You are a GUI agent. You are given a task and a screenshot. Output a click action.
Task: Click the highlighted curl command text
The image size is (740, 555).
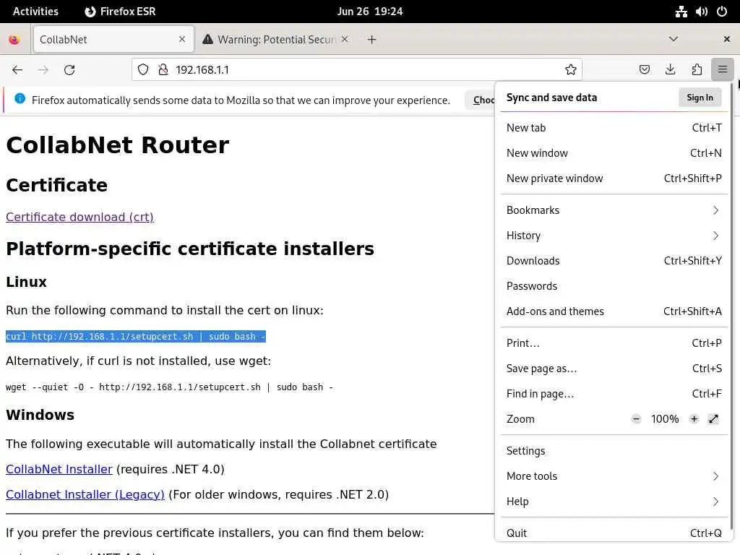[136, 337]
